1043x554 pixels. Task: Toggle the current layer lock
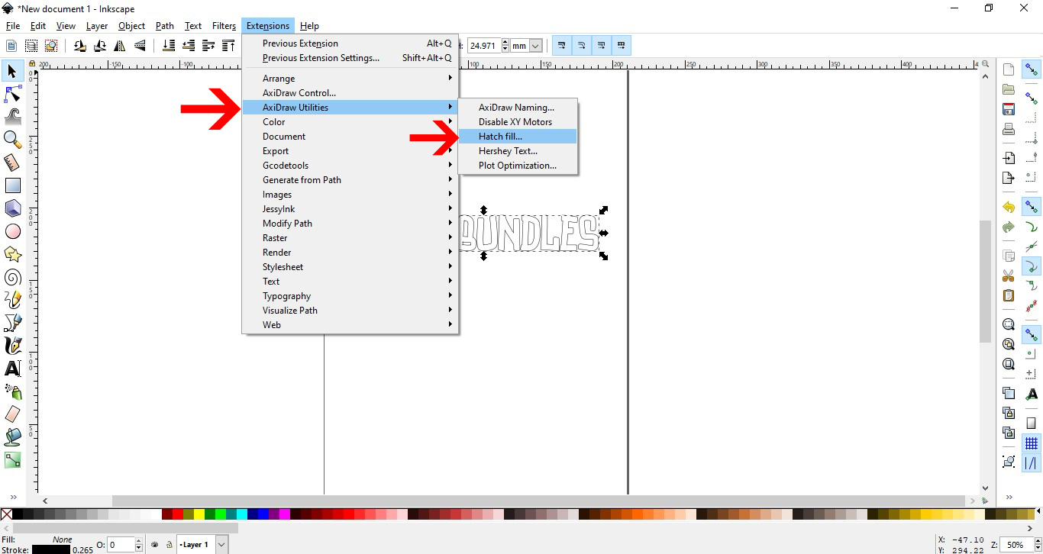(168, 545)
